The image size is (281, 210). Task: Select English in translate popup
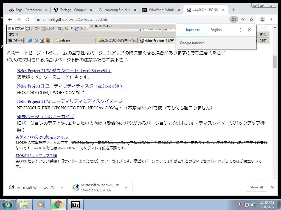pyautogui.click(x=216, y=30)
